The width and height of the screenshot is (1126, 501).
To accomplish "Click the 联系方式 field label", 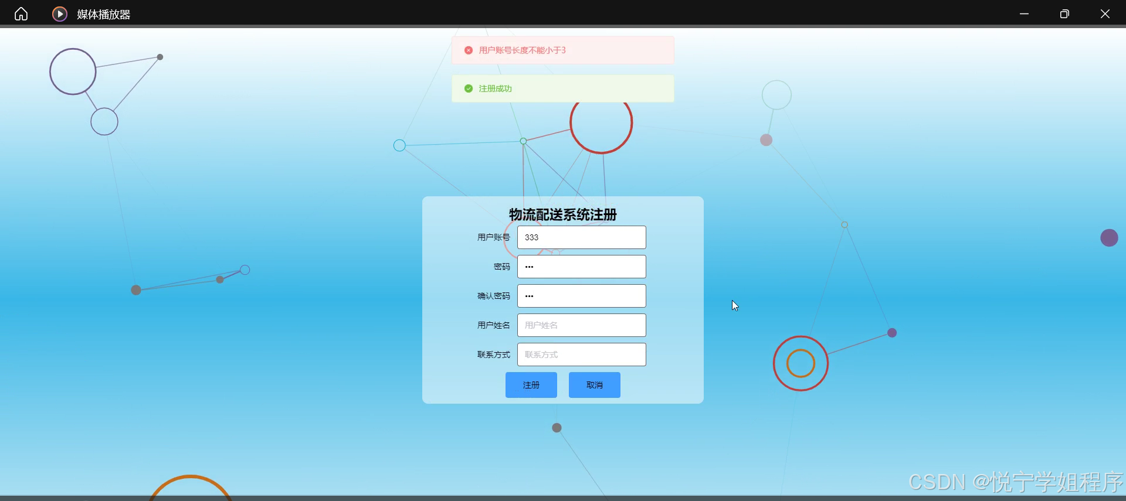I will [x=493, y=355].
